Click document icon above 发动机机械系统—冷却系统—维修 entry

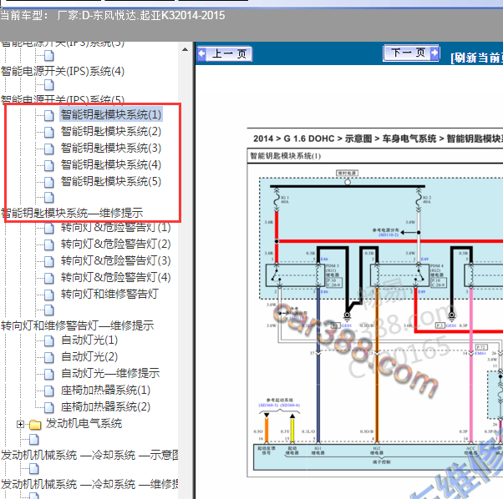click(x=34, y=469)
